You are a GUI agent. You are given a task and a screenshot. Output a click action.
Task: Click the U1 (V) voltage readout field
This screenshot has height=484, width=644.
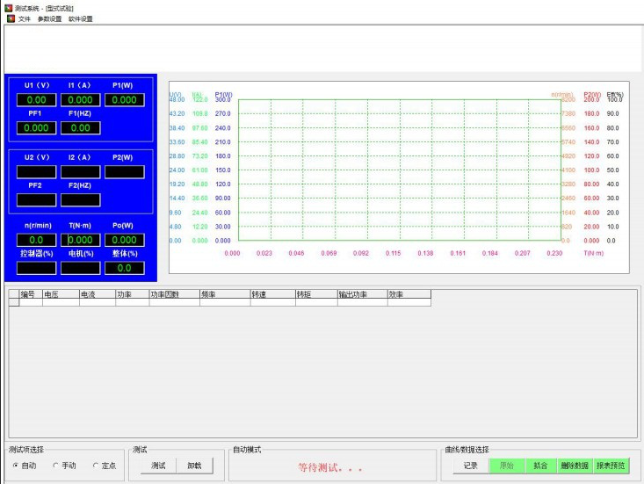coord(36,100)
